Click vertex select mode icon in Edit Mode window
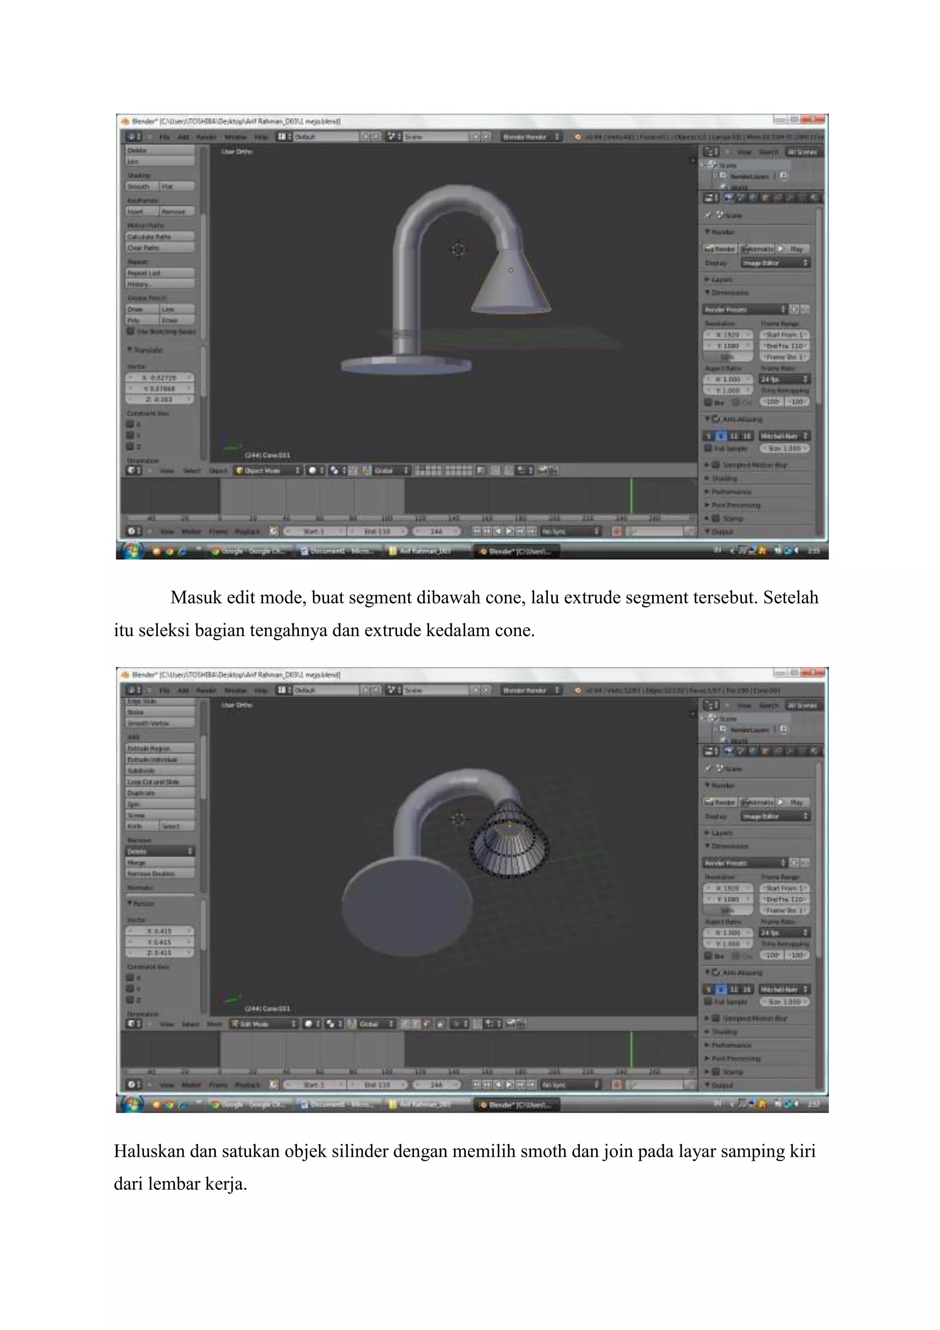Screen dimensions: 940x1330 pyautogui.click(x=406, y=1024)
